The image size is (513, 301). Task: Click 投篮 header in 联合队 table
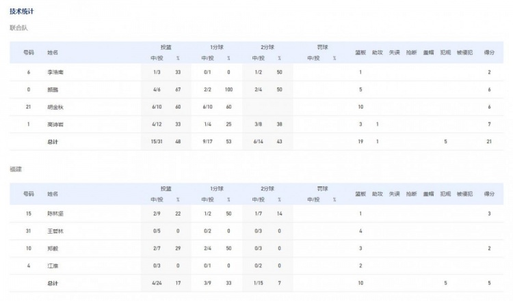point(166,47)
